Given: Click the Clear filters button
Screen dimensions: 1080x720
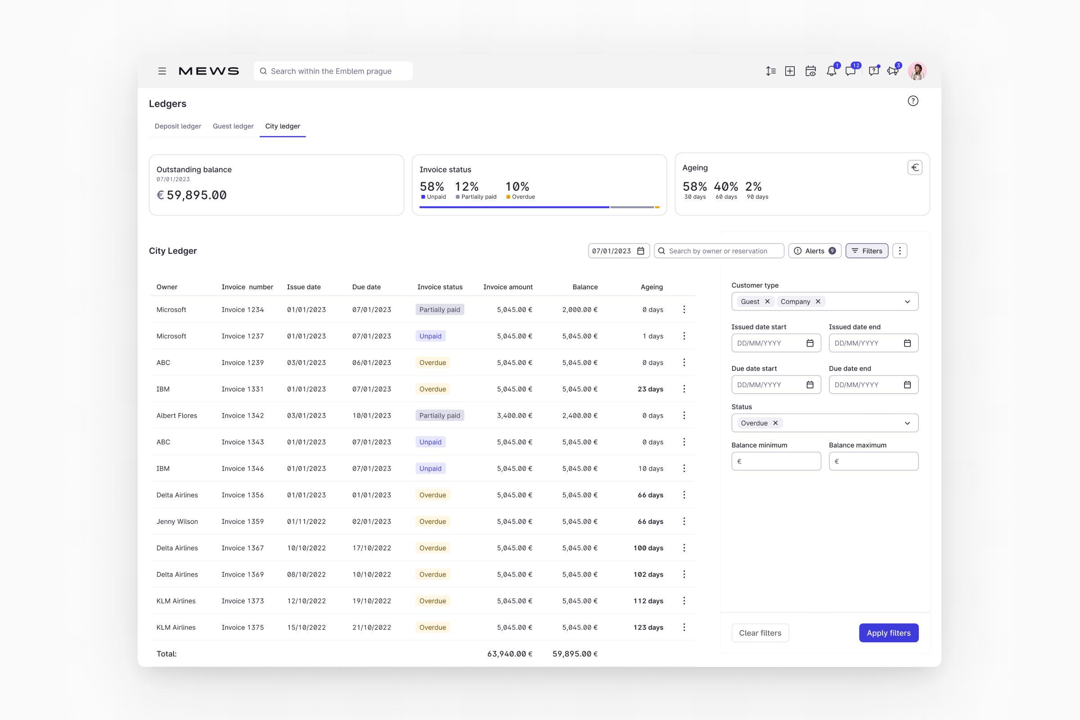Looking at the screenshot, I should [760, 633].
